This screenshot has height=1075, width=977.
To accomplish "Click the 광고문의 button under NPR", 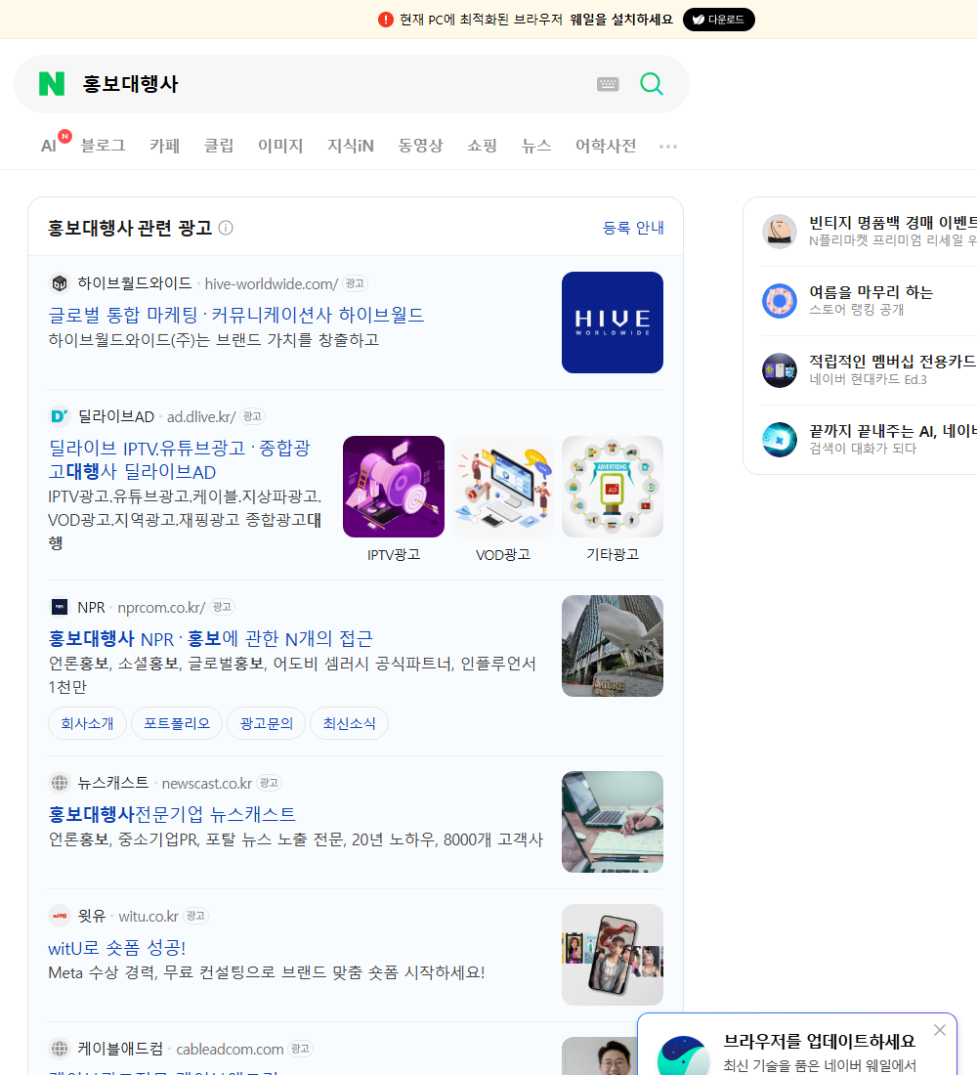I will pyautogui.click(x=267, y=723).
